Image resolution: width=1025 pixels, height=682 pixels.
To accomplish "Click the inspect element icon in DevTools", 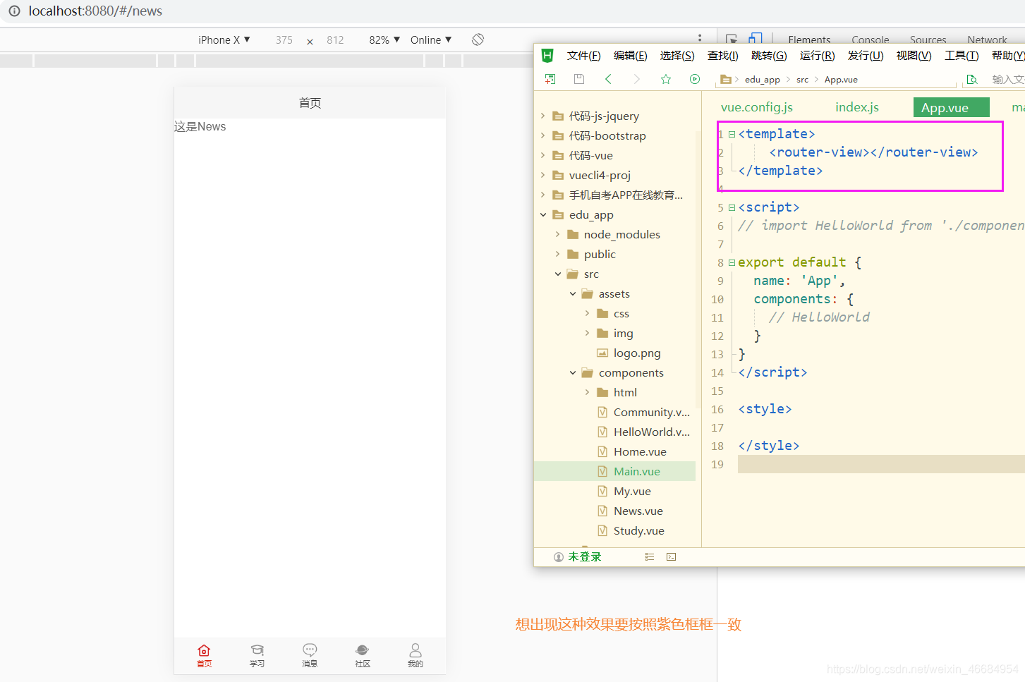I will (732, 39).
